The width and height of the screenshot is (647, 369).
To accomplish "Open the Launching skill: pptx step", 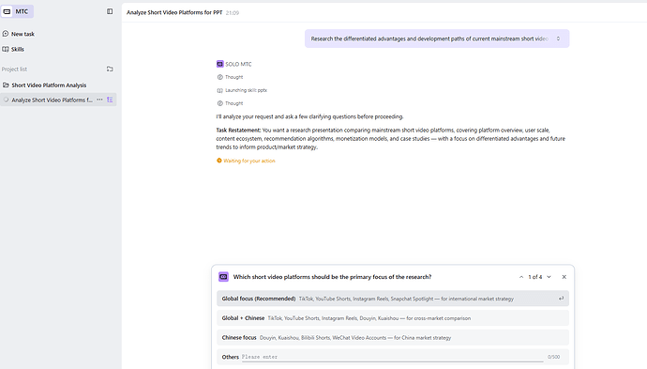I will point(242,90).
